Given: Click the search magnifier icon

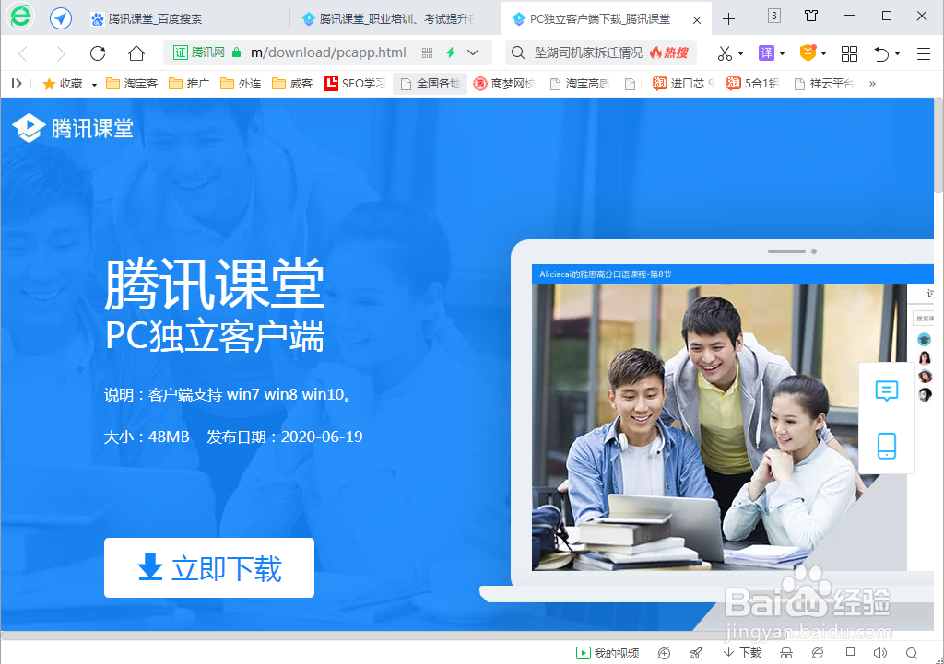Looking at the screenshot, I should click(517, 52).
